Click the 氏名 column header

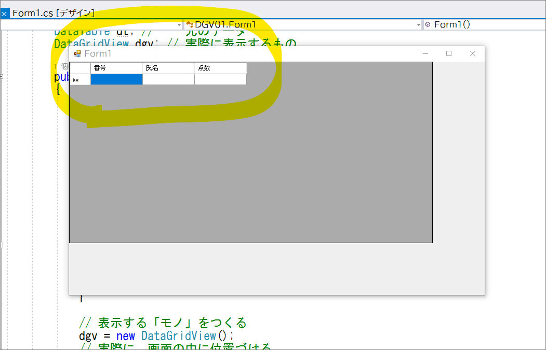(x=168, y=67)
